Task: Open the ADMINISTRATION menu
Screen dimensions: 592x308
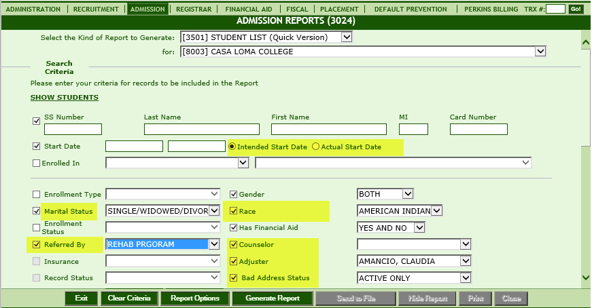Action: click(33, 9)
